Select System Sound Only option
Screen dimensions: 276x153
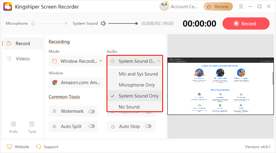tap(135, 96)
